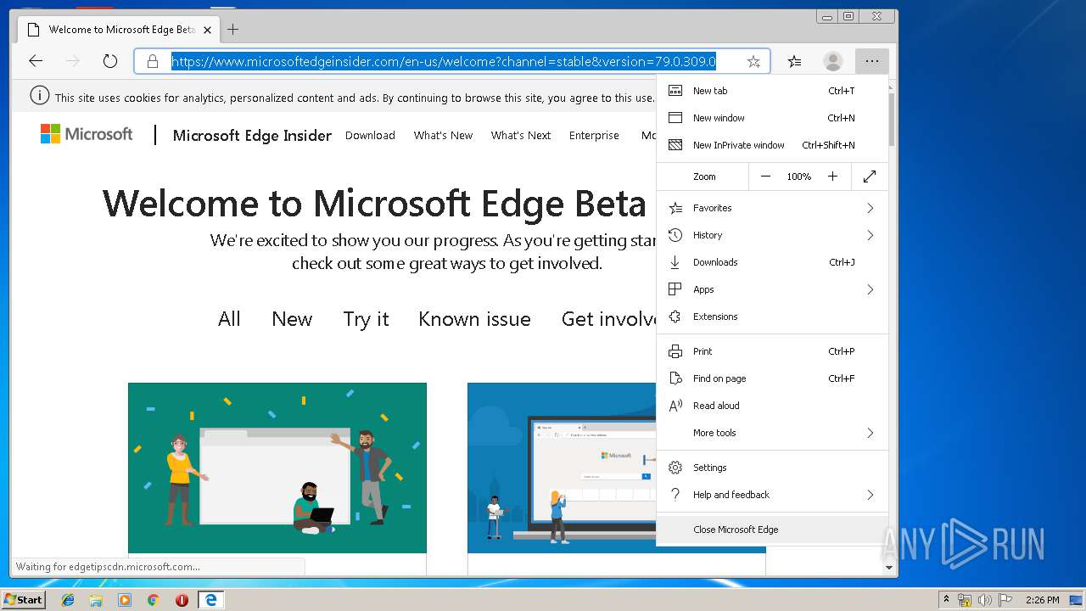Click the Microsoft logo
Screen dimensions: 1086x611
coord(87,134)
